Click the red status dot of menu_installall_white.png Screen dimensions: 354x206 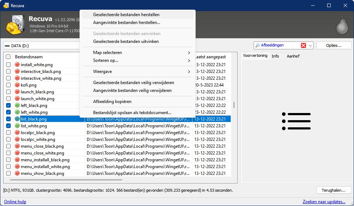click(17, 166)
